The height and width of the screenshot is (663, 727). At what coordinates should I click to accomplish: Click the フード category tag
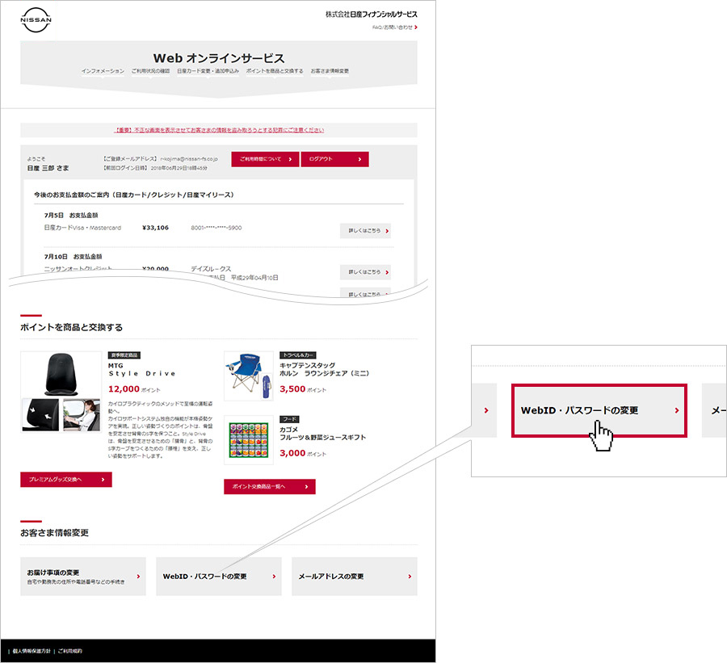pyautogui.click(x=290, y=419)
